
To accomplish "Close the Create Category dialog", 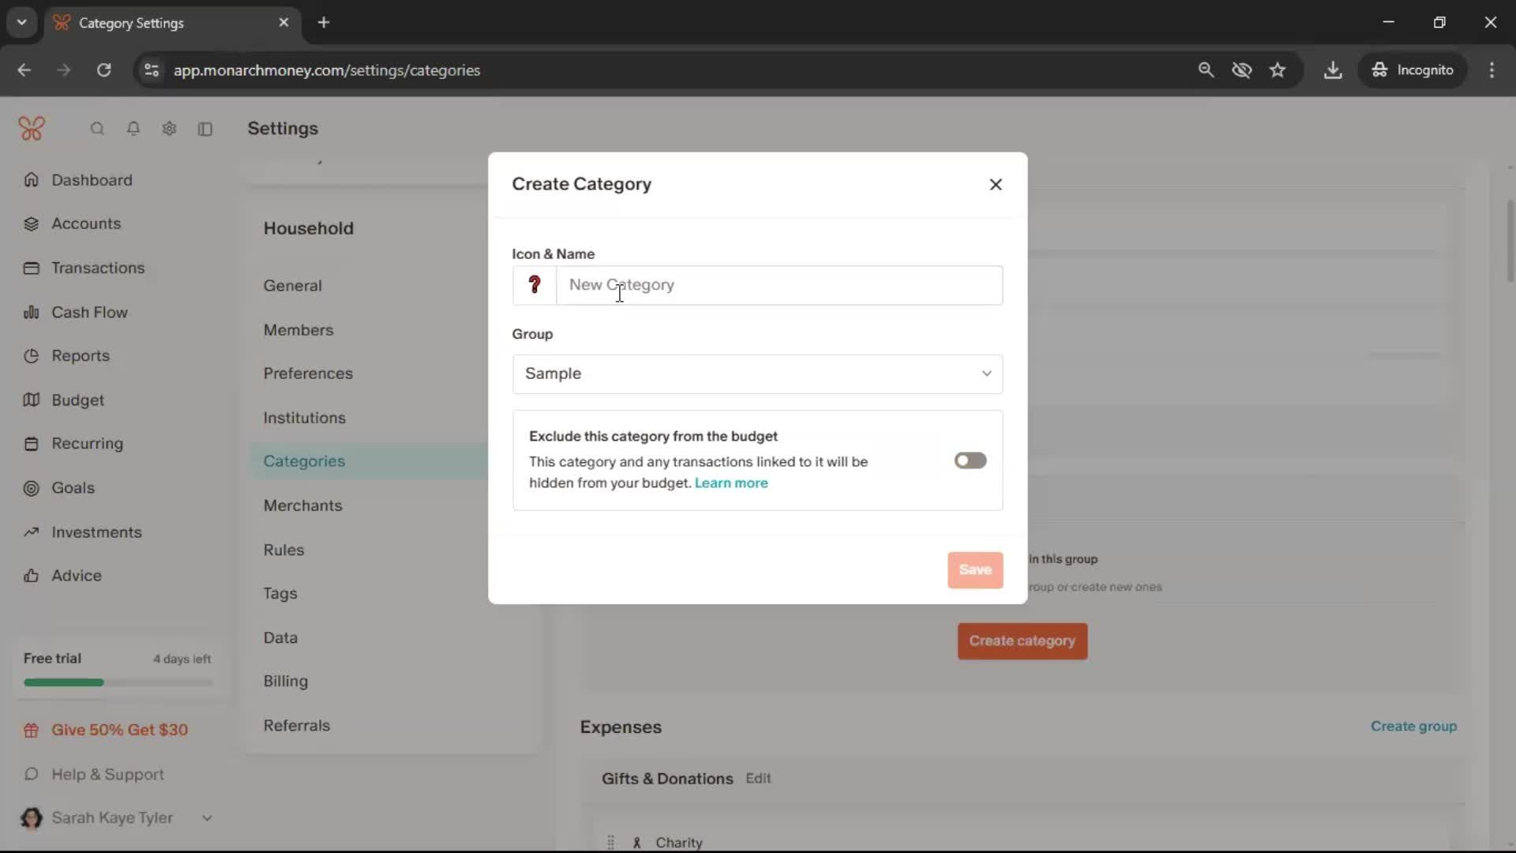I will coord(996,184).
